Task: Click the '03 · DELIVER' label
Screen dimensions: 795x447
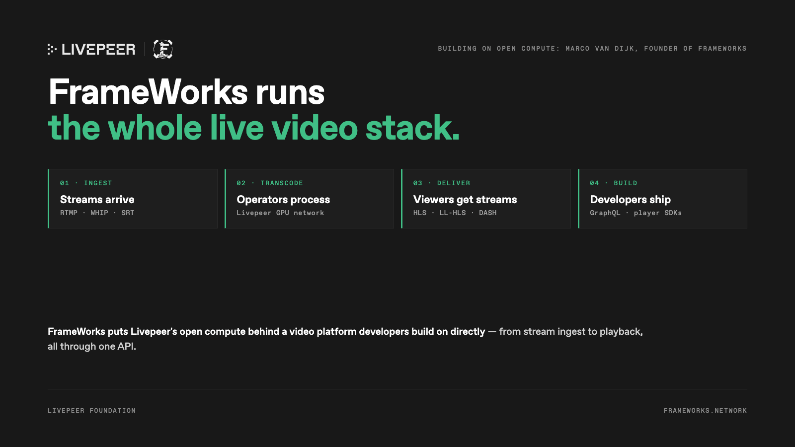Action: pyautogui.click(x=442, y=183)
